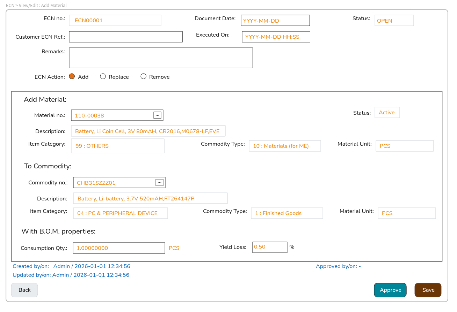Click item category '99 : OTHERS'
Viewport: 457px width, 312px height.
click(x=117, y=146)
